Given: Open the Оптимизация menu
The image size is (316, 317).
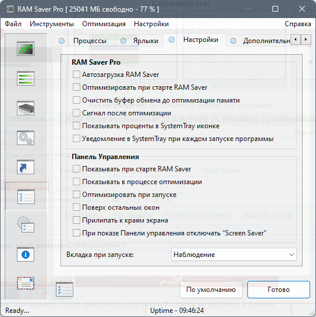Looking at the screenshot, I should coord(104,24).
